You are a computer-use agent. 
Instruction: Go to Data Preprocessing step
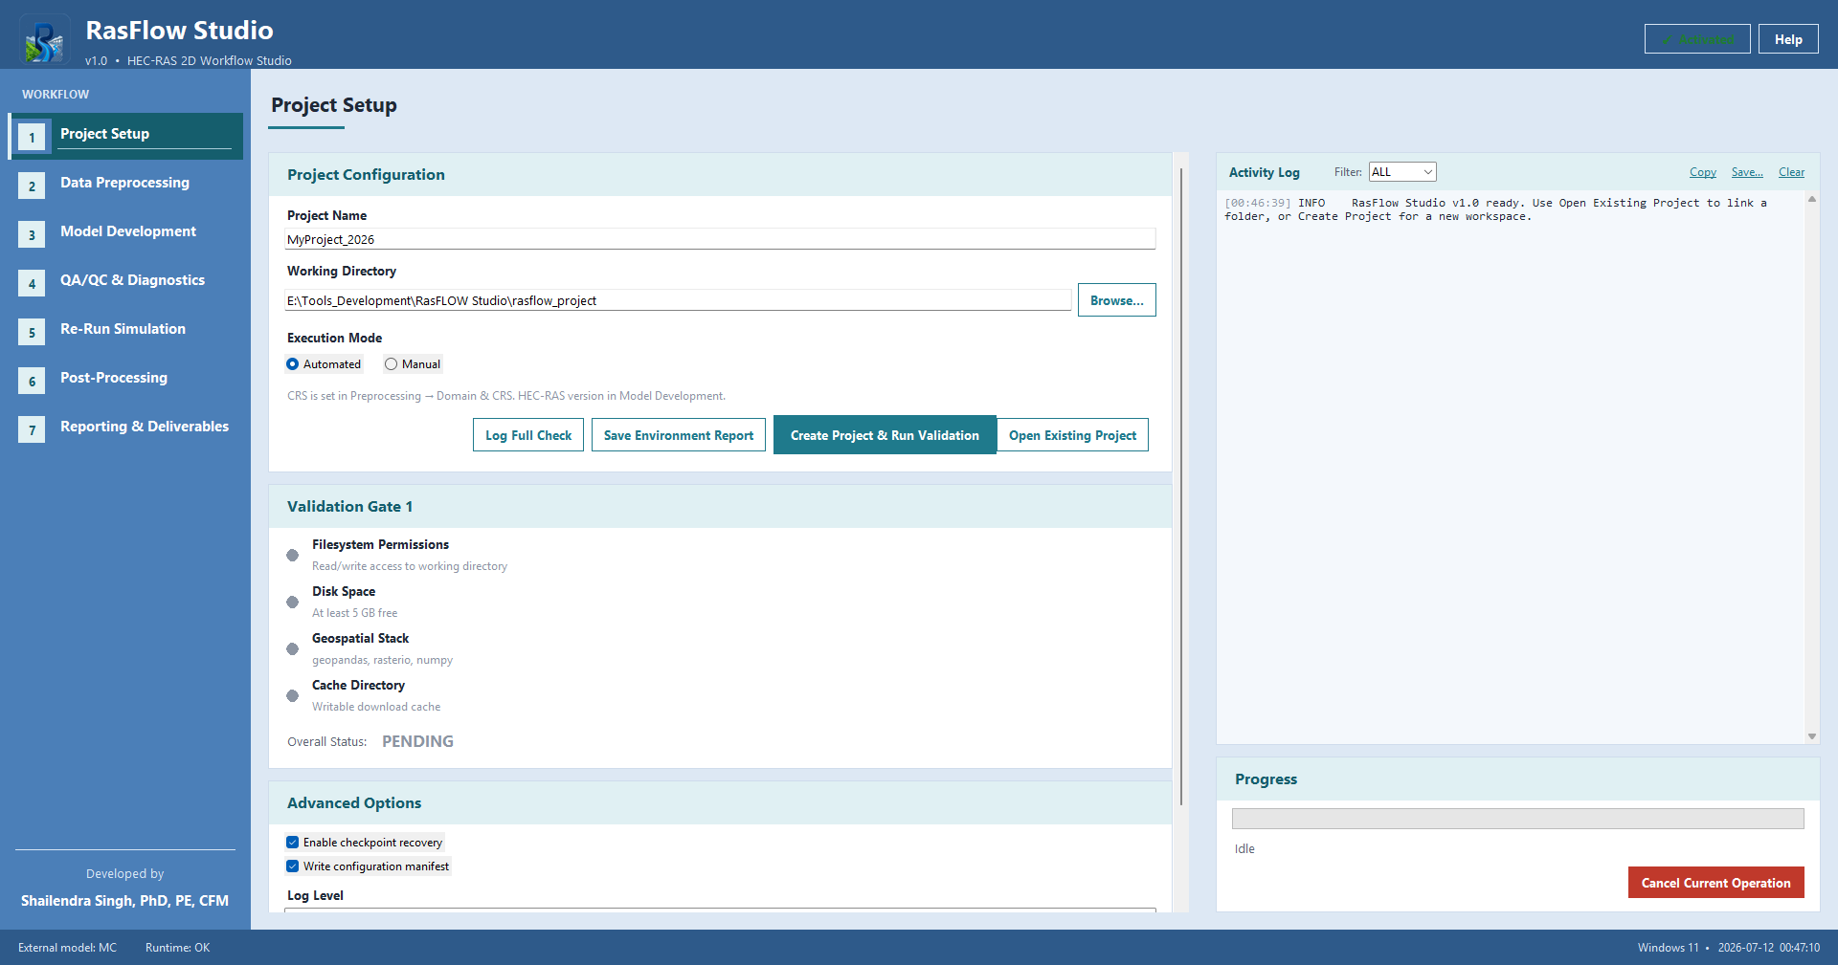click(124, 183)
